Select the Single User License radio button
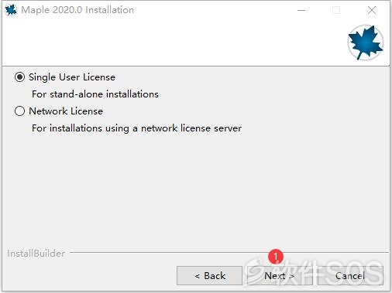The image size is (392, 293). 19,77
